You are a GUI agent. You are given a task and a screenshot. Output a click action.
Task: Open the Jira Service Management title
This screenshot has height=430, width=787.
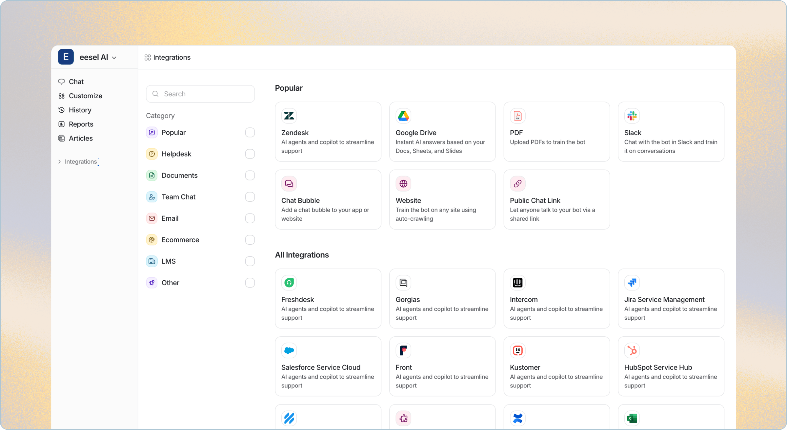[x=664, y=300]
